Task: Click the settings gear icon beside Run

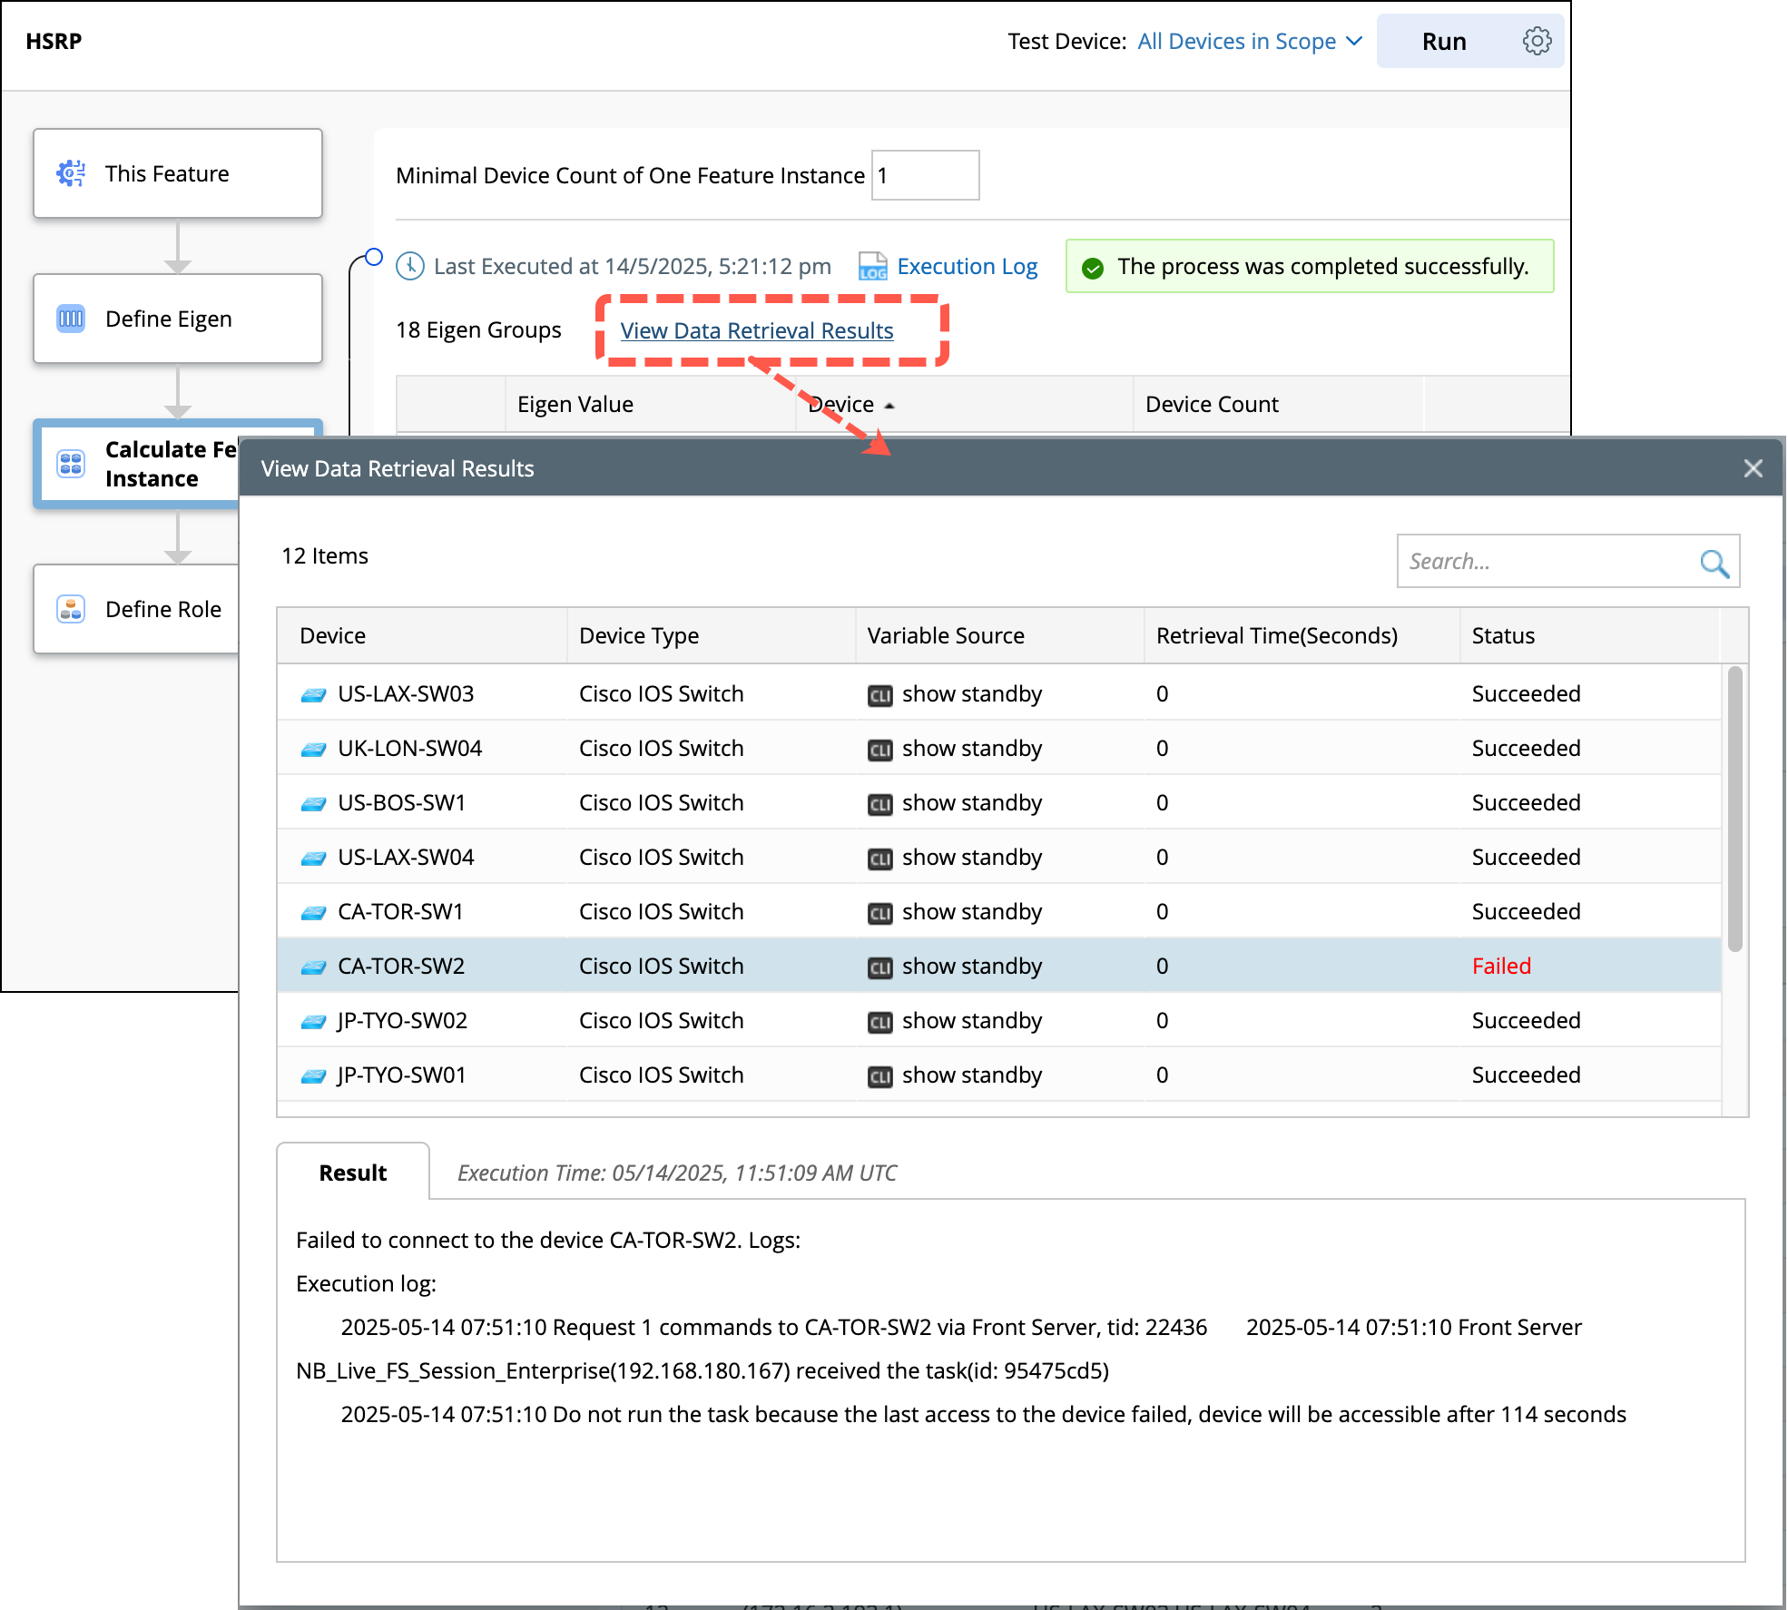Action: pyautogui.click(x=1537, y=41)
